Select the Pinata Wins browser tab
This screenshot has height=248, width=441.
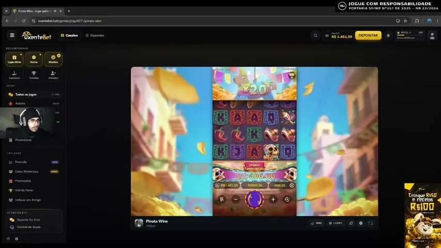coord(37,11)
